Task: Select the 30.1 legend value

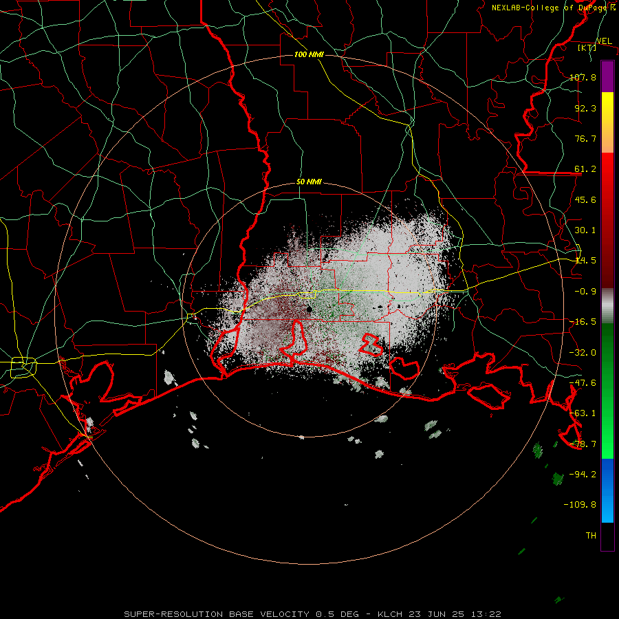Action: (585, 230)
